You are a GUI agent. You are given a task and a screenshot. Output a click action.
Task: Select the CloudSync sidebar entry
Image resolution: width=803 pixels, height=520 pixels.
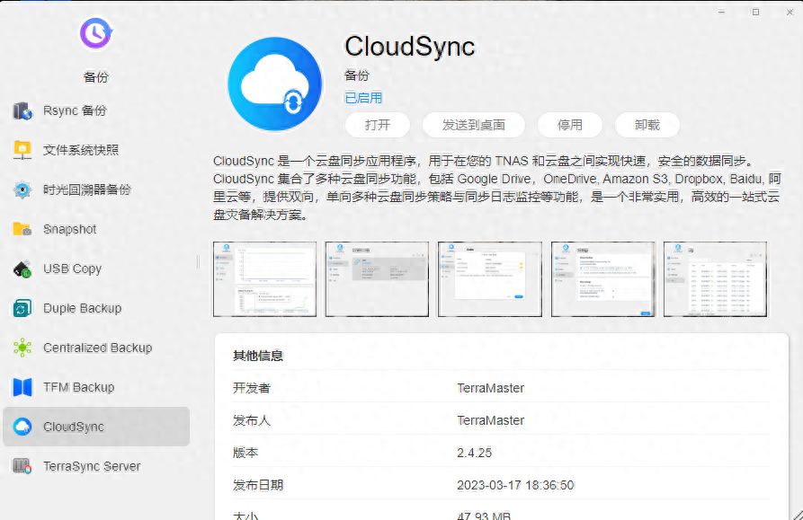(x=96, y=427)
